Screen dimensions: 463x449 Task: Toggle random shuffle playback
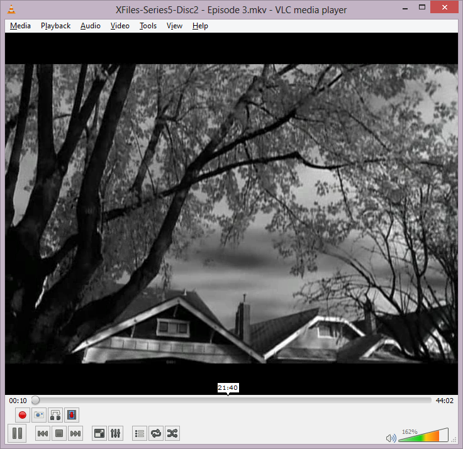(172, 433)
